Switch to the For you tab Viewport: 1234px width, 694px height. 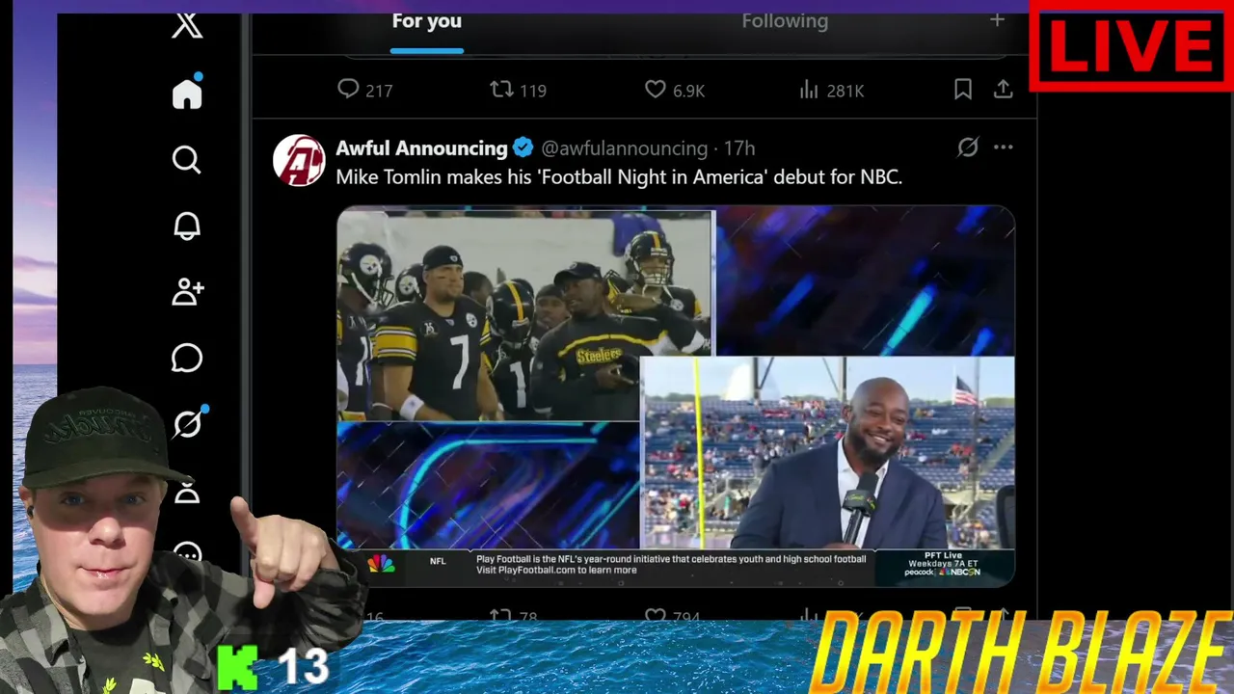coord(427,21)
